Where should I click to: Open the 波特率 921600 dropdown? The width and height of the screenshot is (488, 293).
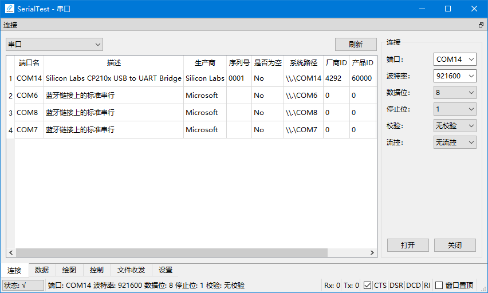[455, 76]
